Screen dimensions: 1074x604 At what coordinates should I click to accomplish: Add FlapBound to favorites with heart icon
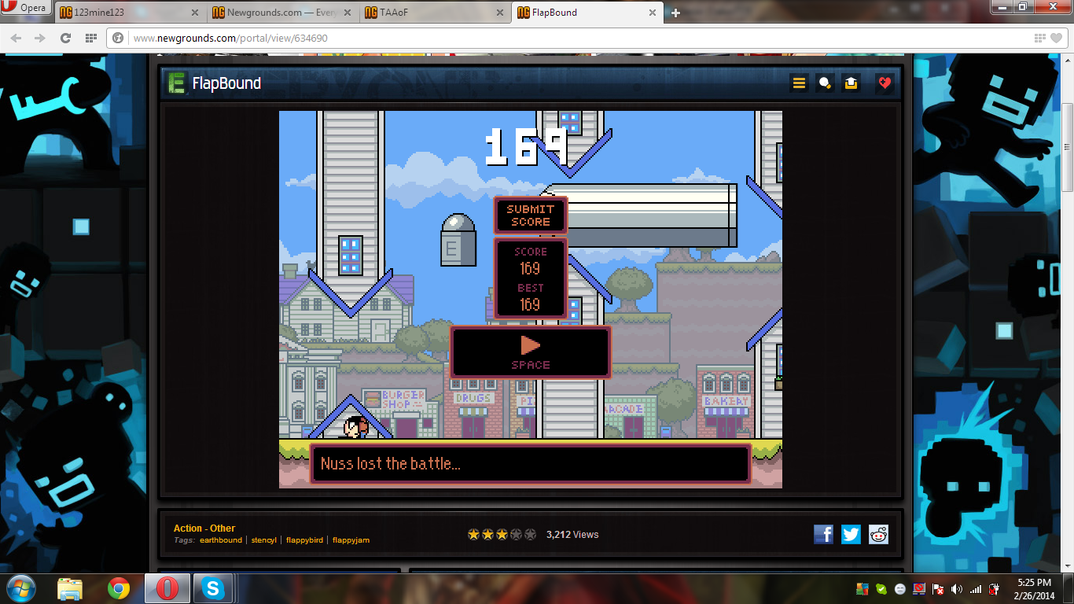click(x=885, y=83)
